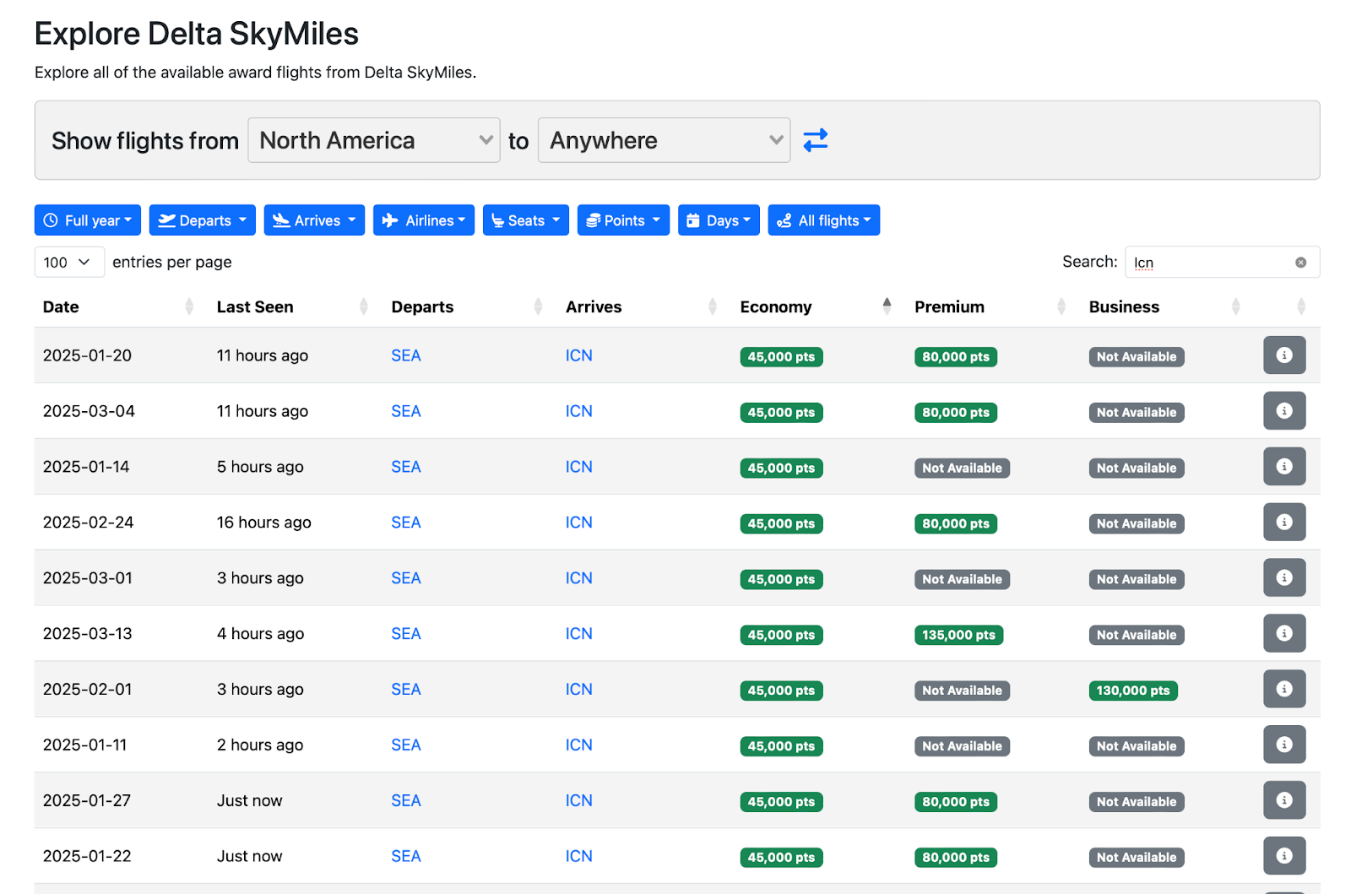Image resolution: width=1351 pixels, height=894 pixels.
Task: Clear the search field using the x icon
Action: [x=1300, y=263]
